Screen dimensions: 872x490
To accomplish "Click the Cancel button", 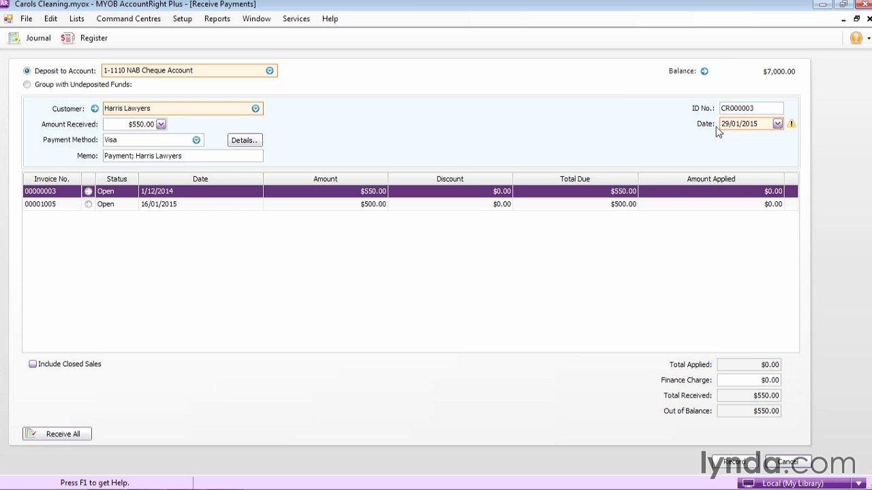I will pos(788,462).
